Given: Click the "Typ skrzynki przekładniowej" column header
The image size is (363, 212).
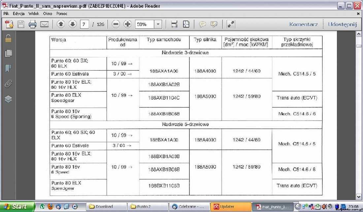Looking at the screenshot, I should [x=297, y=42].
